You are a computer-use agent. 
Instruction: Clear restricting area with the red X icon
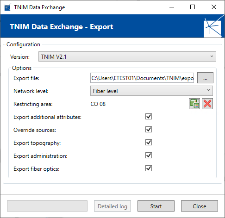click(207, 104)
